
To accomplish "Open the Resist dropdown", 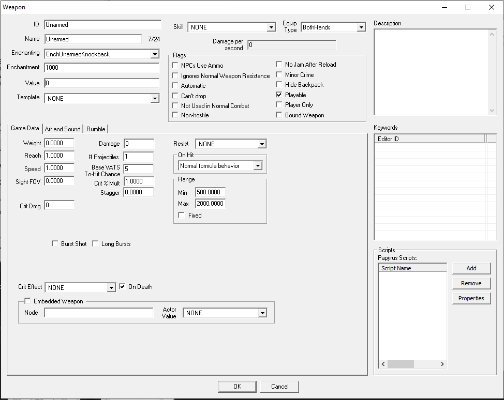I will pos(262,144).
